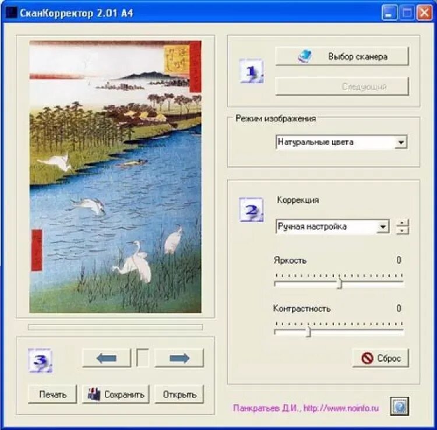Click the Режим изображения group label
This screenshot has width=437, height=430.
coord(276,119)
